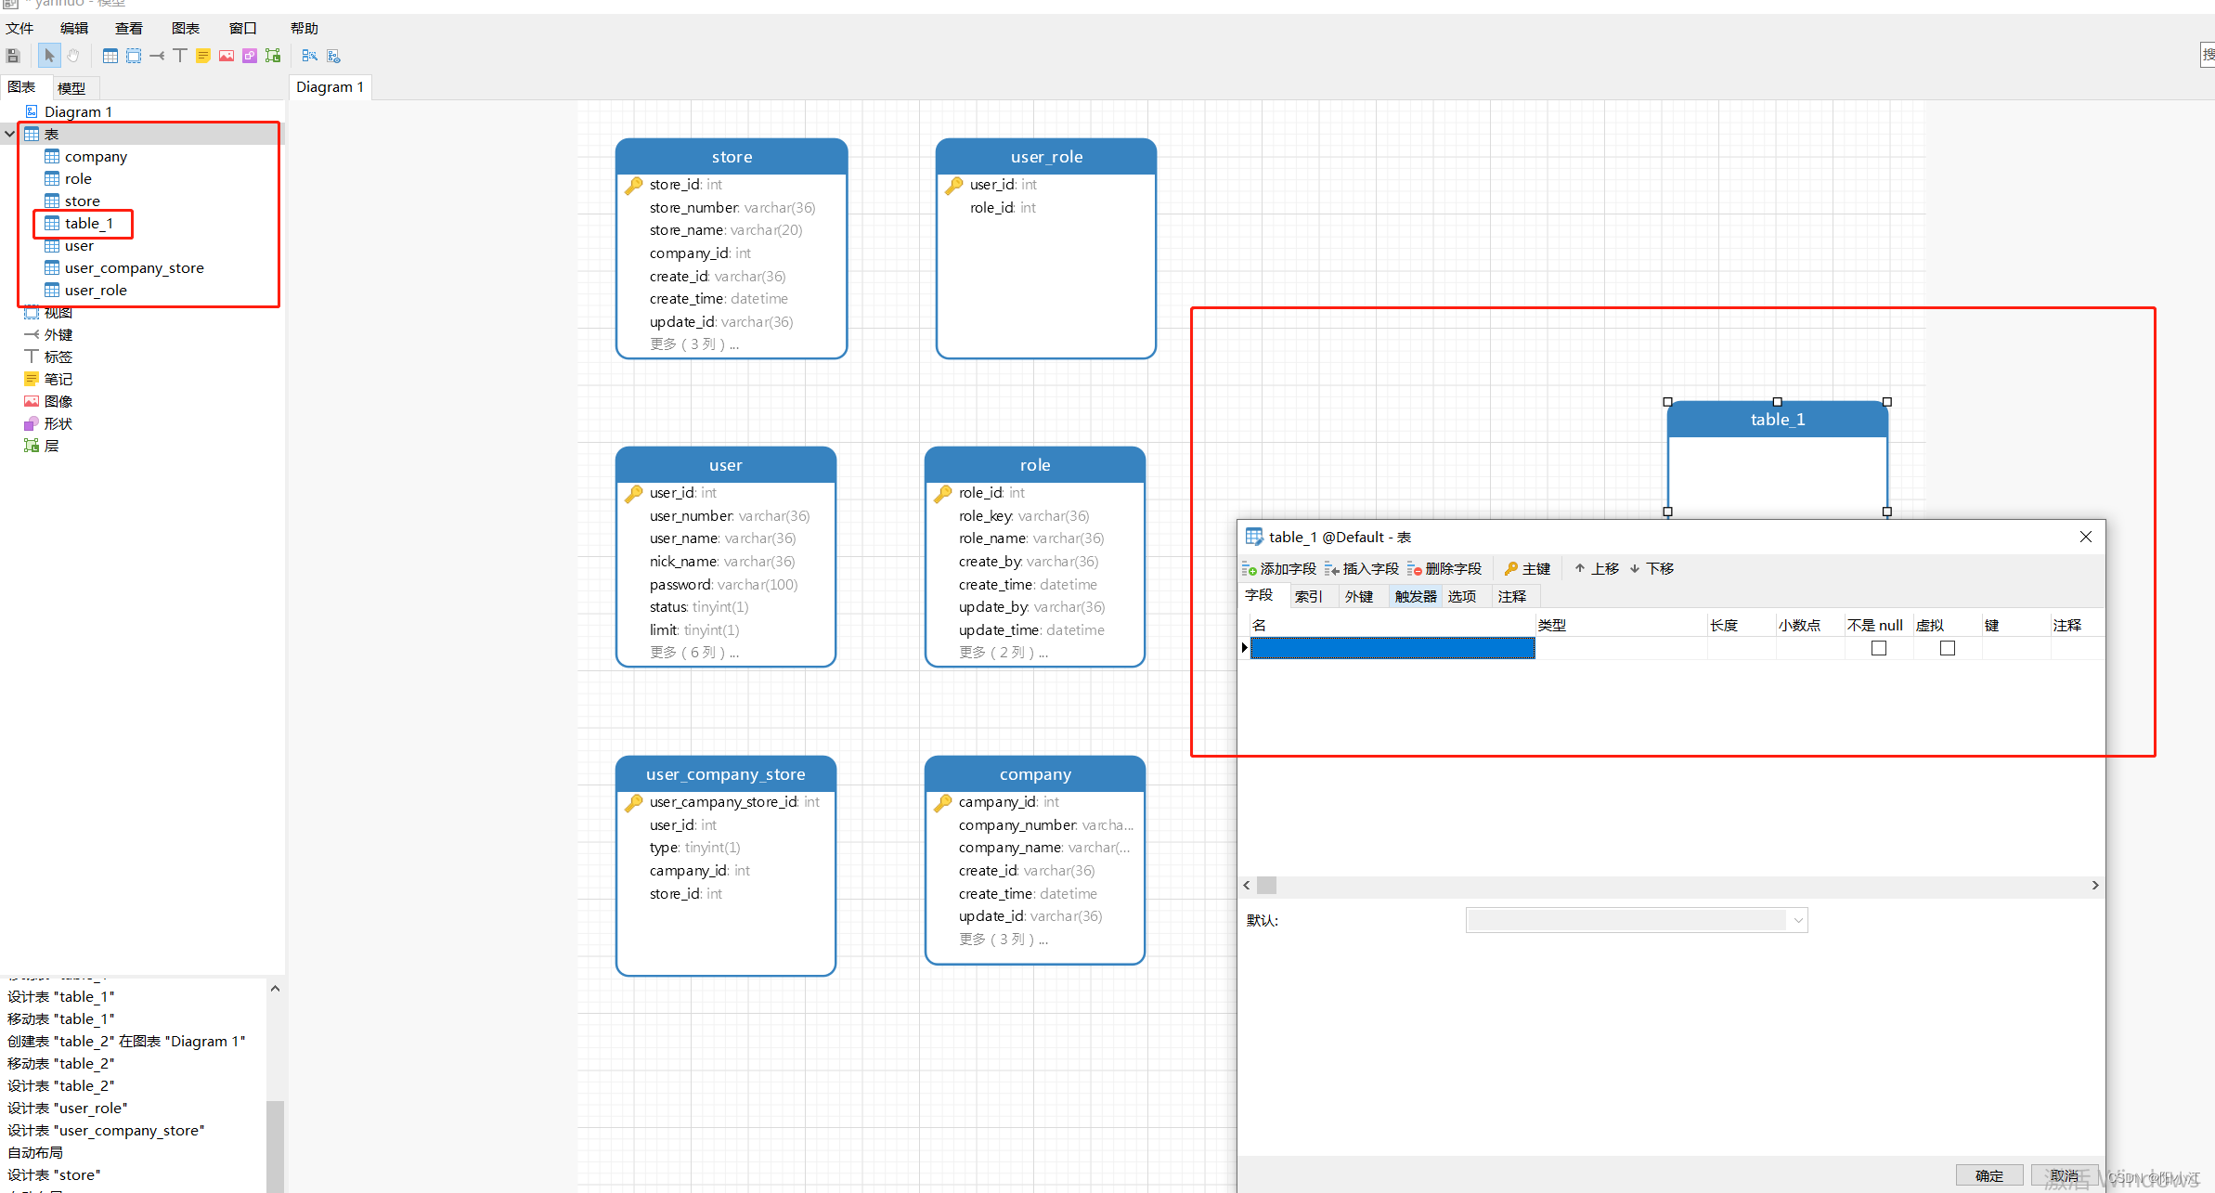This screenshot has width=2215, height=1193.
Task: Select the foreign key relation tool
Action: (x=157, y=56)
